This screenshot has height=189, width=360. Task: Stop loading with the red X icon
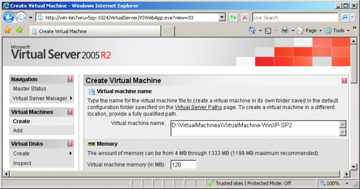tap(245, 17)
